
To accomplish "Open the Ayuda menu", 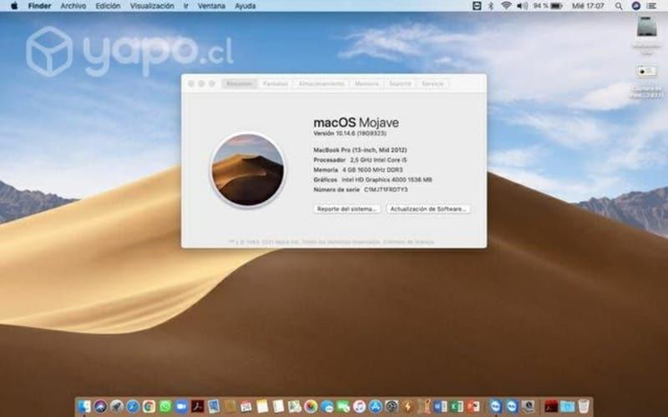I will tap(245, 6).
